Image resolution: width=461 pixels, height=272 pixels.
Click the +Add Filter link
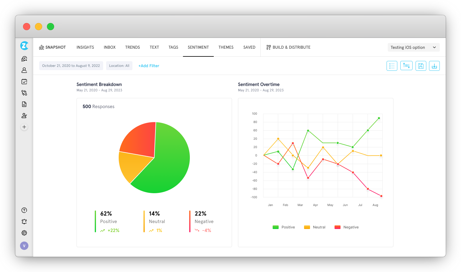[x=149, y=66]
